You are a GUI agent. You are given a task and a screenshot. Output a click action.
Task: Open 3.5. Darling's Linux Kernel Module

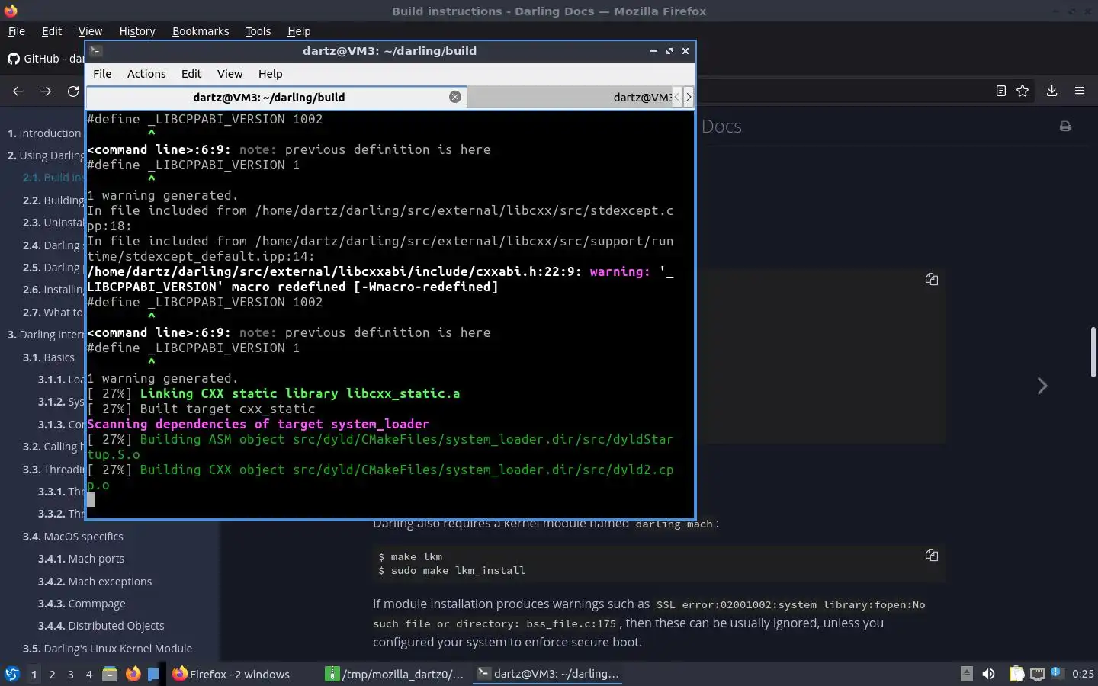108,649
